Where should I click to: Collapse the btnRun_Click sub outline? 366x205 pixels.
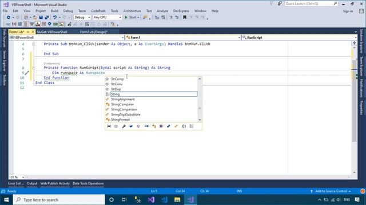click(34, 44)
